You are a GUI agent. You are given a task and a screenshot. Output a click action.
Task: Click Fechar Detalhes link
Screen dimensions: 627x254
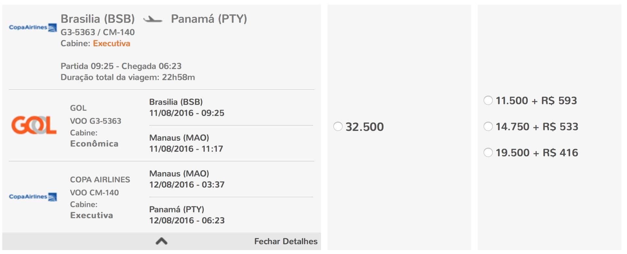click(286, 241)
